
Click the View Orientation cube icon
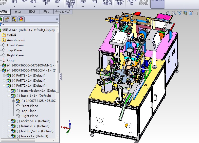point(191,13)
